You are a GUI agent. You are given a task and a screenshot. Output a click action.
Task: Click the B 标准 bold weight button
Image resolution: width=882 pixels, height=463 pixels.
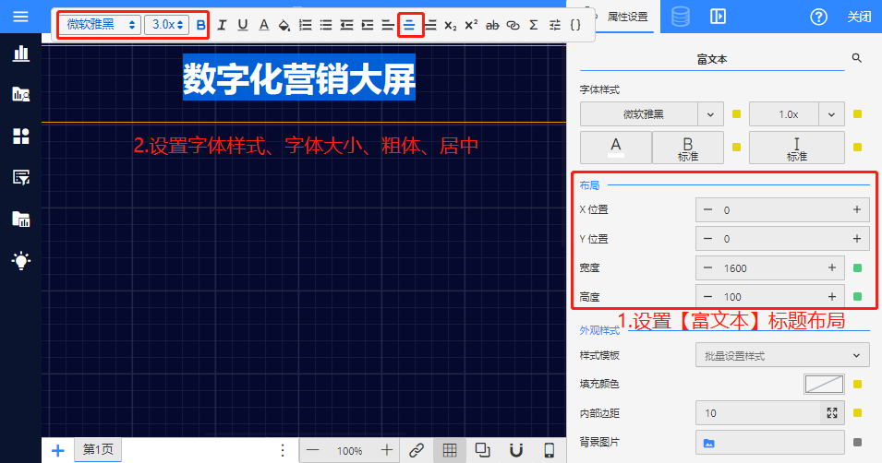pos(687,148)
